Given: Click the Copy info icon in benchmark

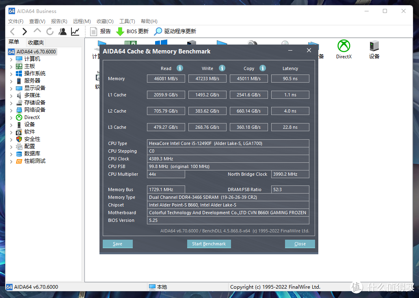Looking at the screenshot, I should [x=263, y=68].
